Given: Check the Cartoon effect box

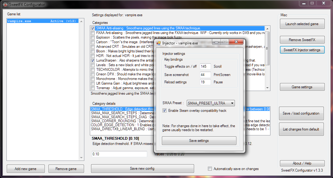Looking at the screenshot, I should pyautogui.click(x=93, y=42).
